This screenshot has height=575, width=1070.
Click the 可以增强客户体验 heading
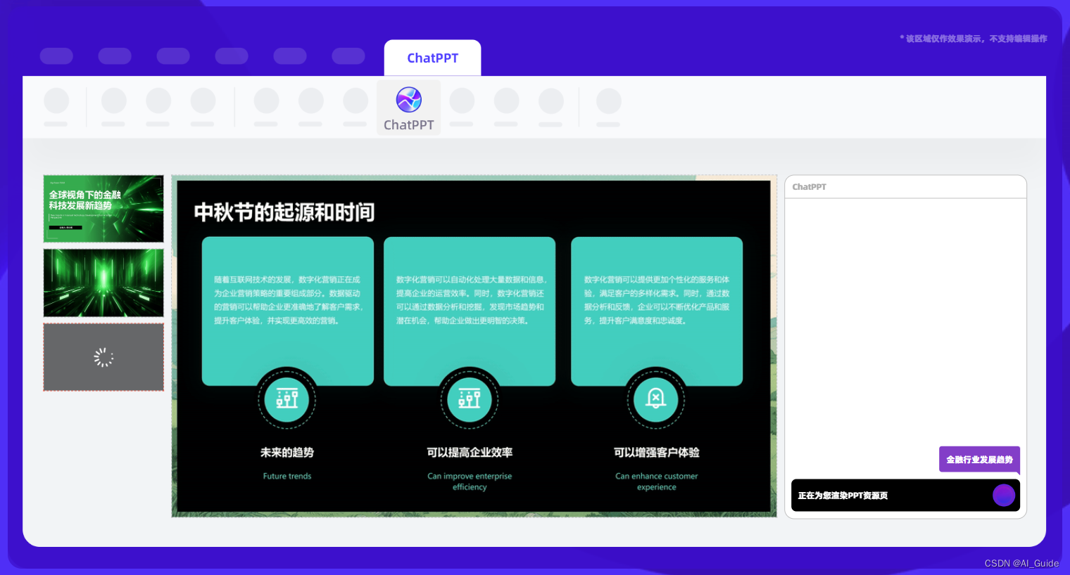pos(657,452)
